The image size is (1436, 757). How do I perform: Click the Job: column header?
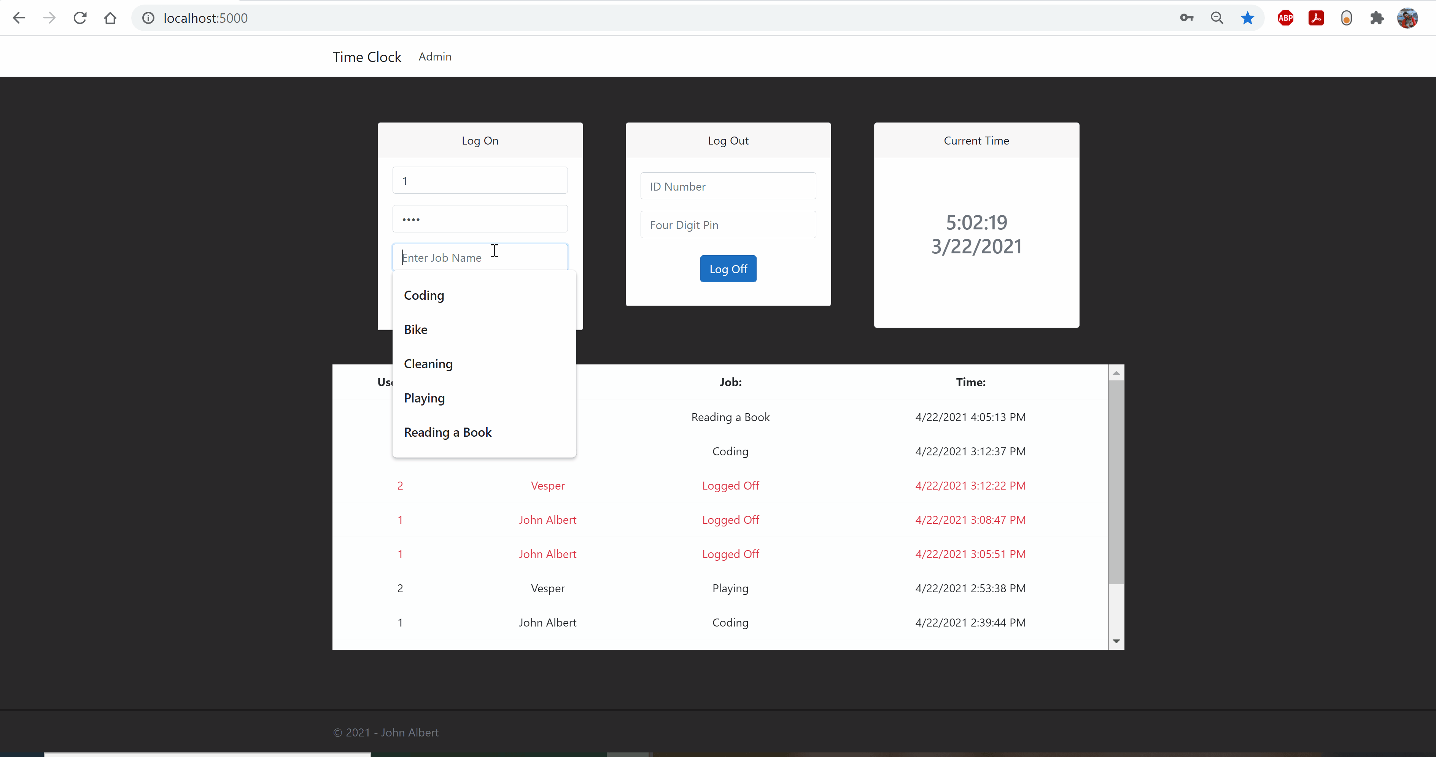(x=730, y=382)
